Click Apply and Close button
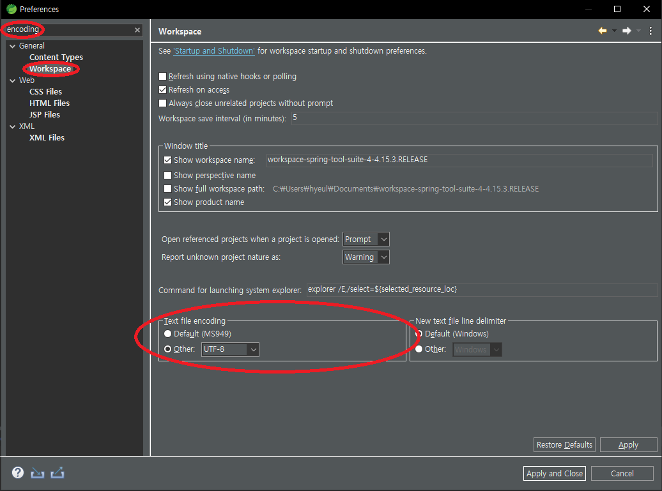Screen dimensions: 662x491 pos(555,473)
